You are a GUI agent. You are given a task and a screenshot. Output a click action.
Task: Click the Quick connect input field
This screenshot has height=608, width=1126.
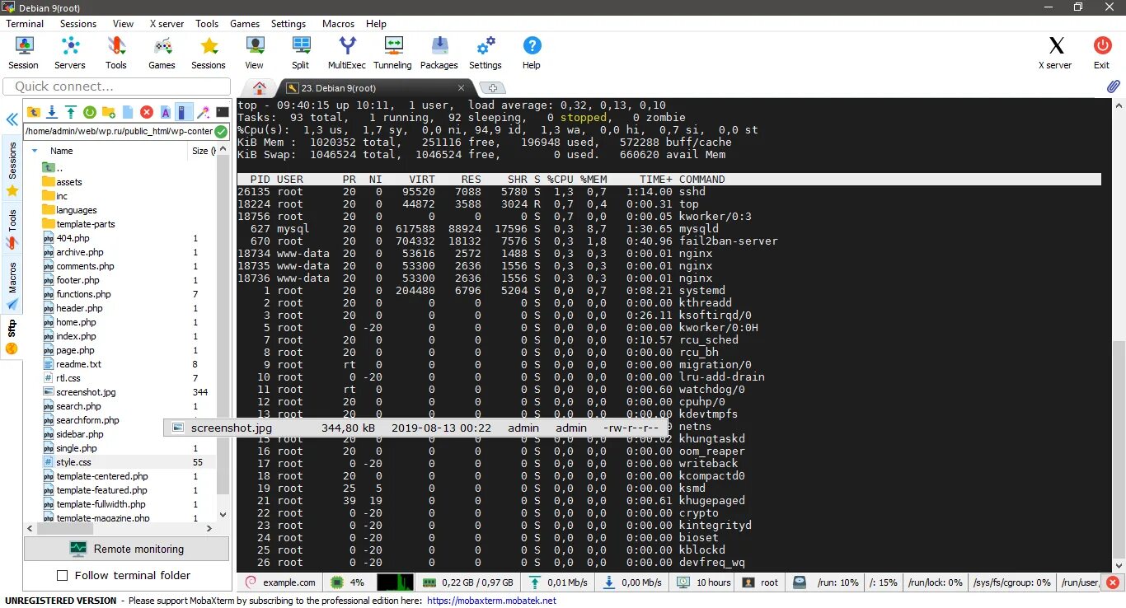pos(117,87)
